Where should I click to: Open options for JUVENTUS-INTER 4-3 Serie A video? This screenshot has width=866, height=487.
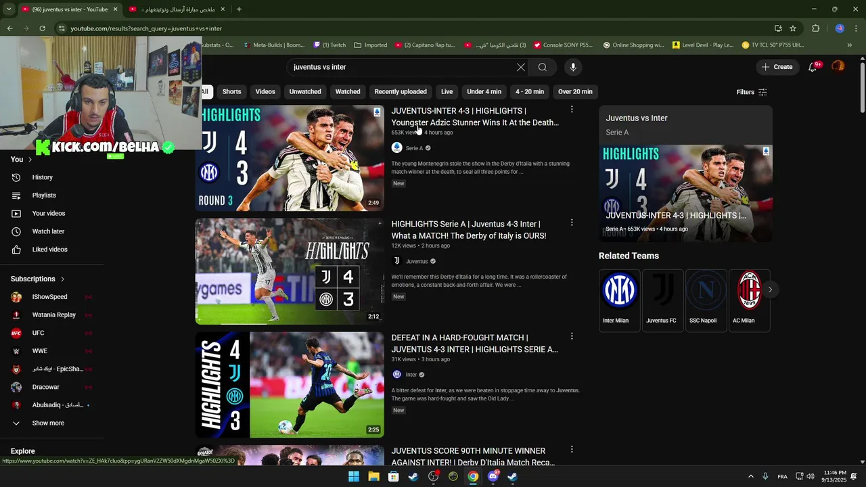tap(572, 110)
